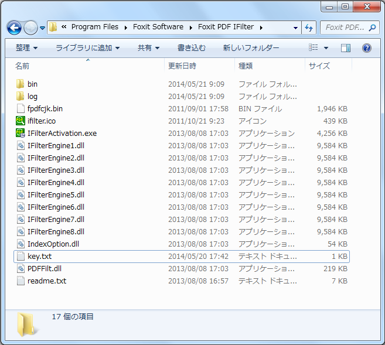Sort by 更新日時 column header
The height and width of the screenshot is (345, 385).
(x=182, y=66)
